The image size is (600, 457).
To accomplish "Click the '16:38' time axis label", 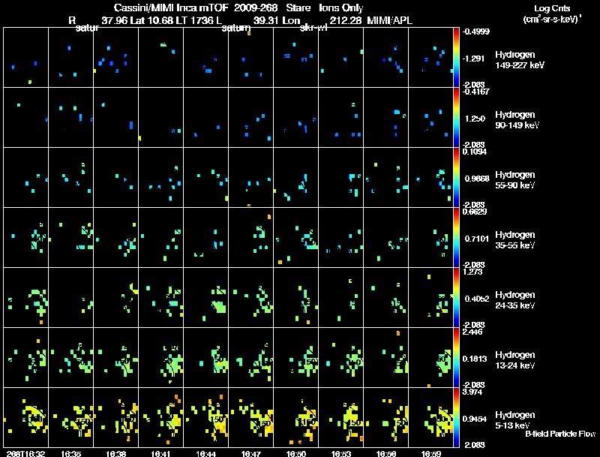I will click(116, 453).
